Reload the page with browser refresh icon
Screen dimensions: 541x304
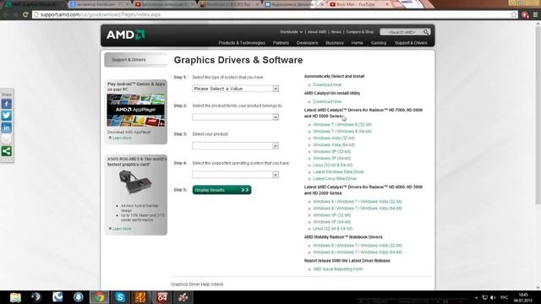(25, 14)
